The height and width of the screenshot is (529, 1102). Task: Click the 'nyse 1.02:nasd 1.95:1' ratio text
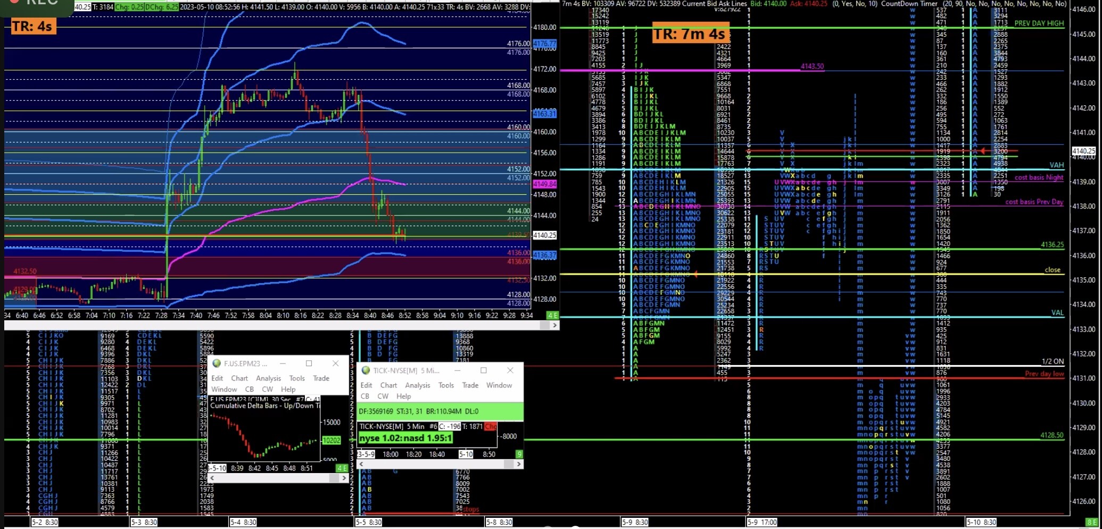coord(405,438)
